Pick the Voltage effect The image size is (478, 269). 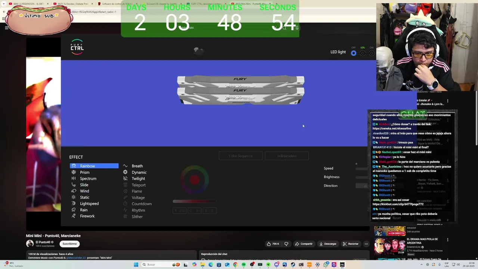[138, 198]
